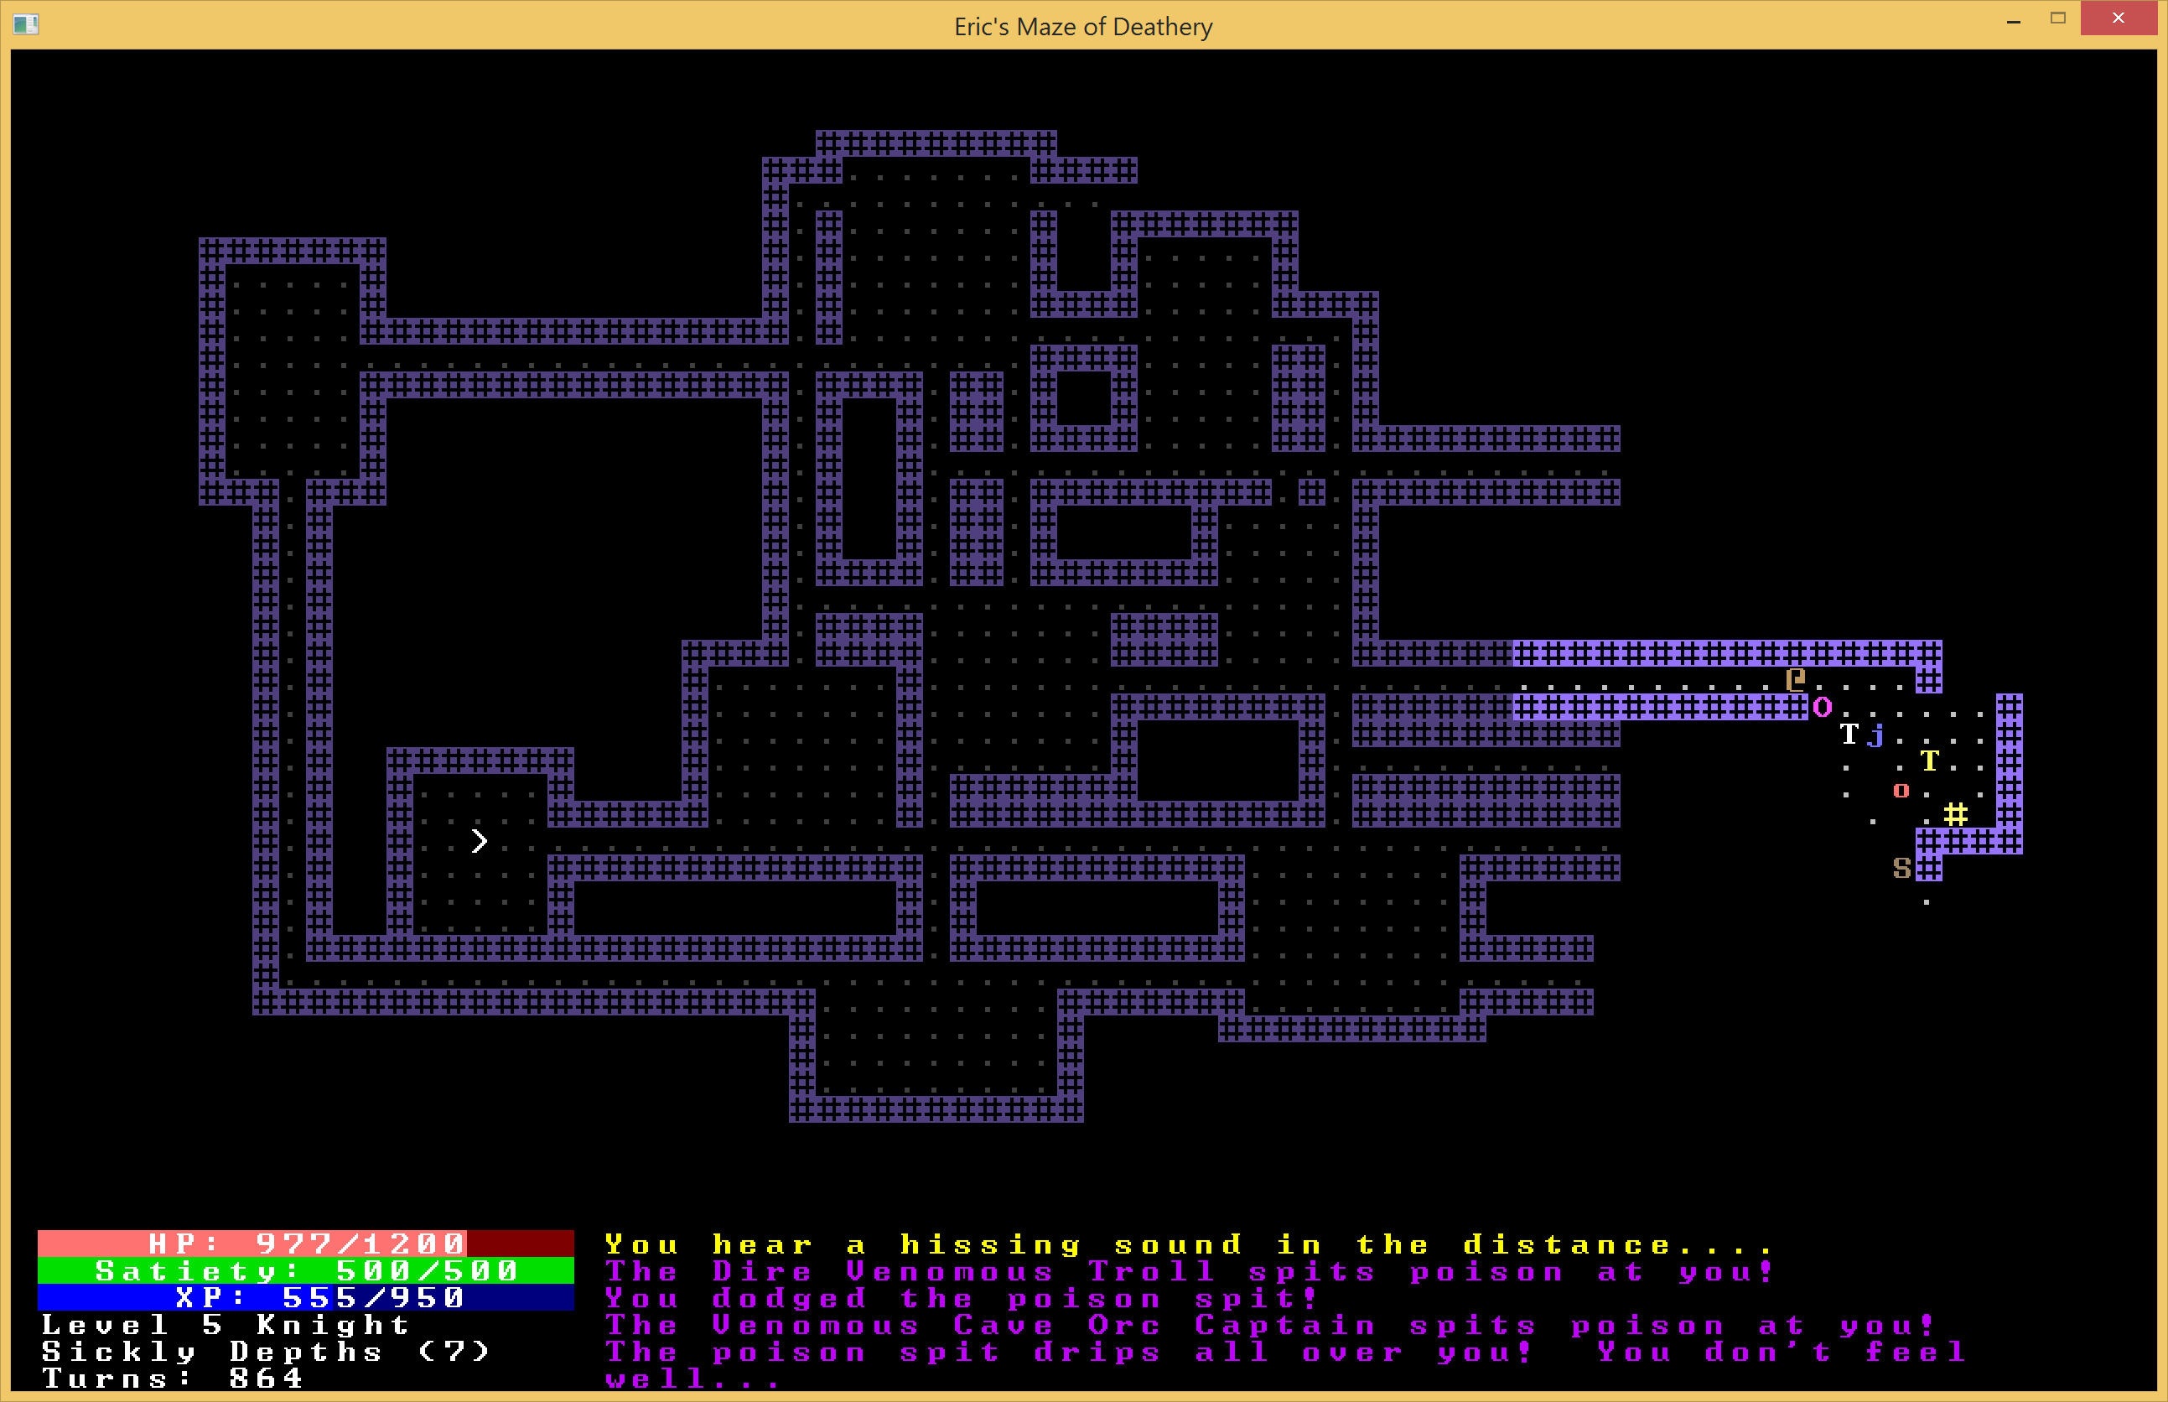The height and width of the screenshot is (1402, 2168).
Task: Click the blue XP bar
Action: [x=306, y=1296]
